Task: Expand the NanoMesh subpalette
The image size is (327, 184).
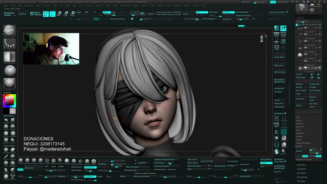Action: coord(301,173)
